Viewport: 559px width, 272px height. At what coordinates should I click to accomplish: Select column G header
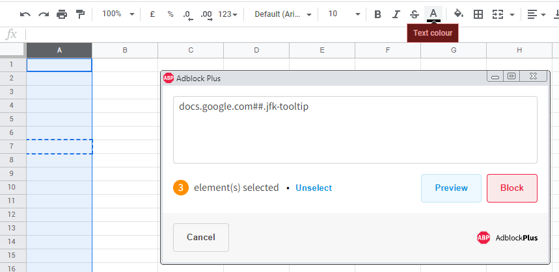pos(454,51)
